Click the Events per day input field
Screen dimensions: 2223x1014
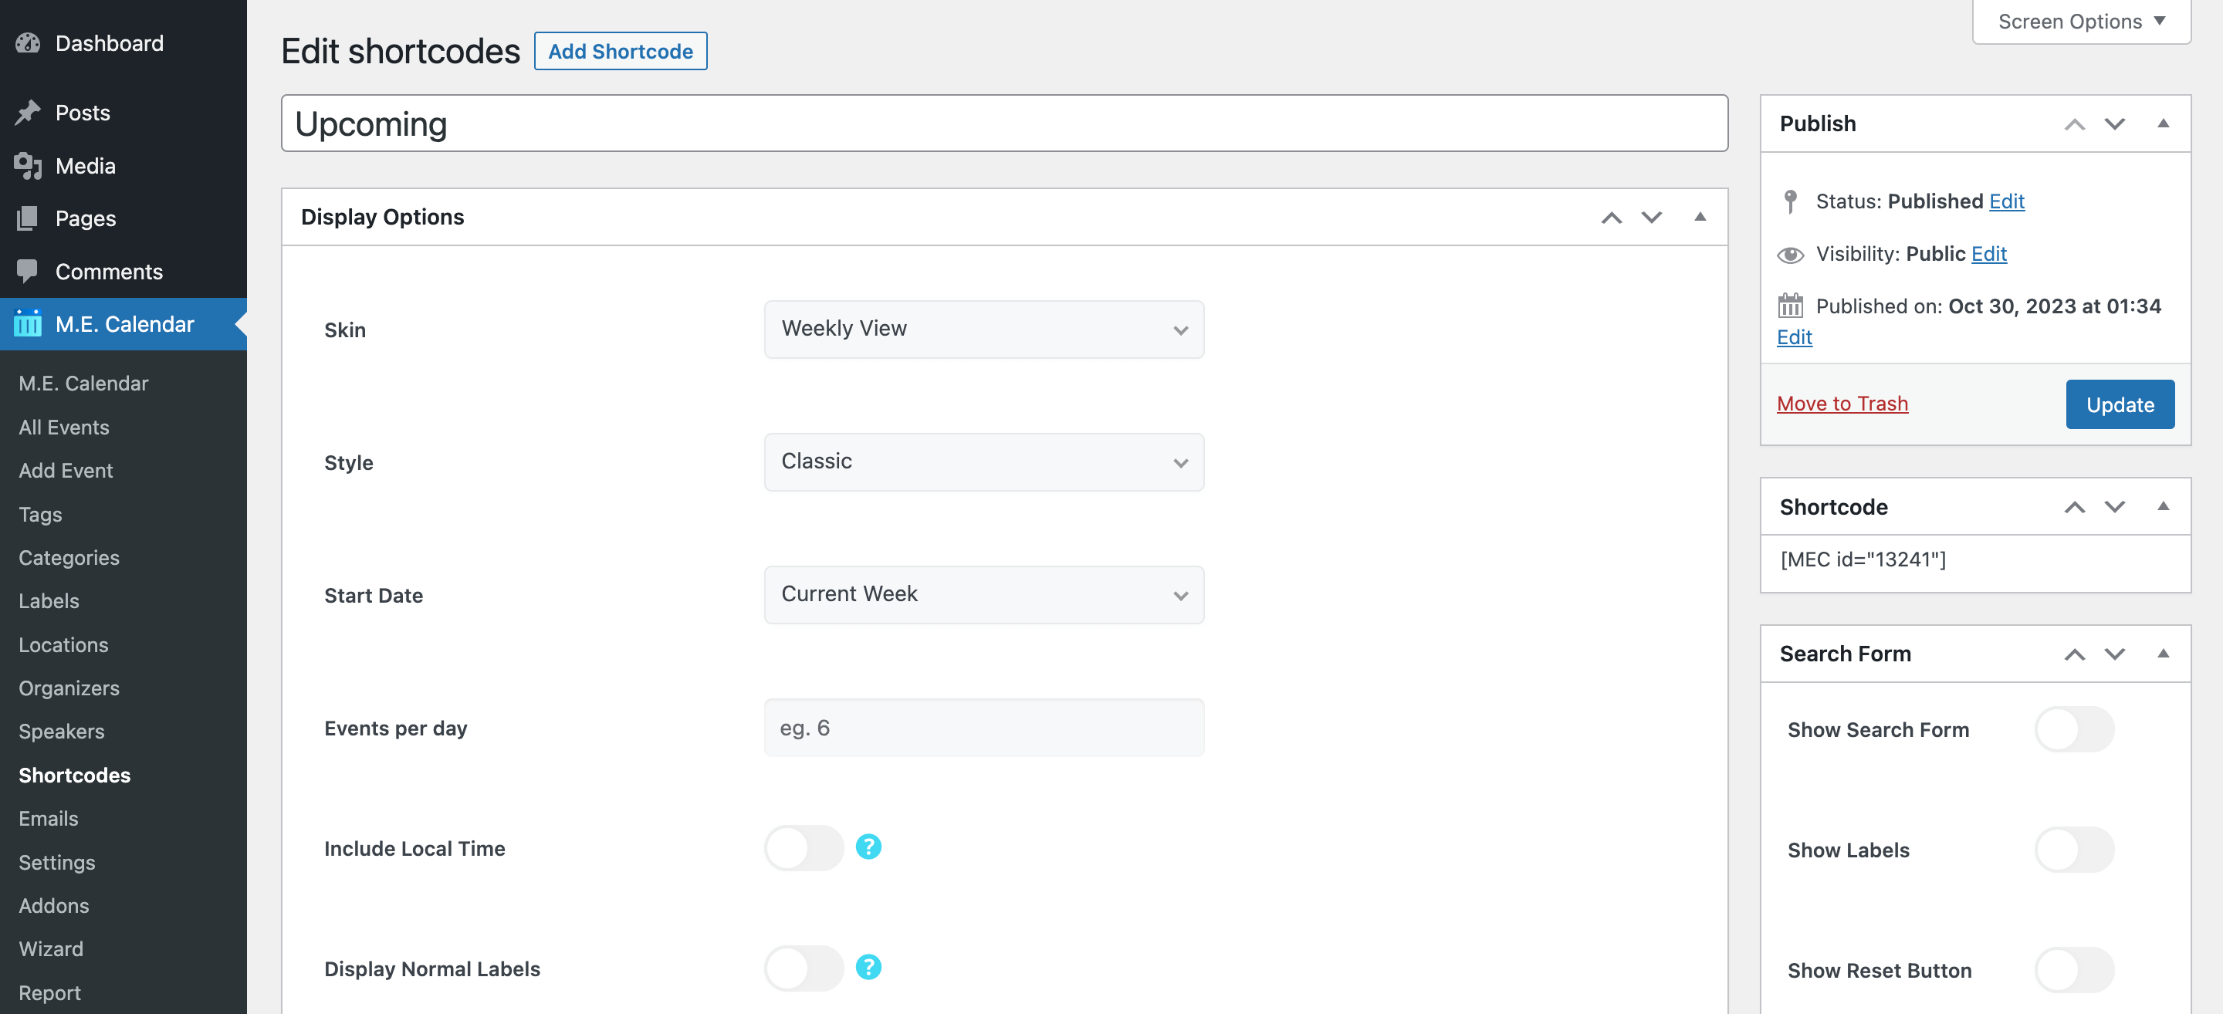point(983,728)
